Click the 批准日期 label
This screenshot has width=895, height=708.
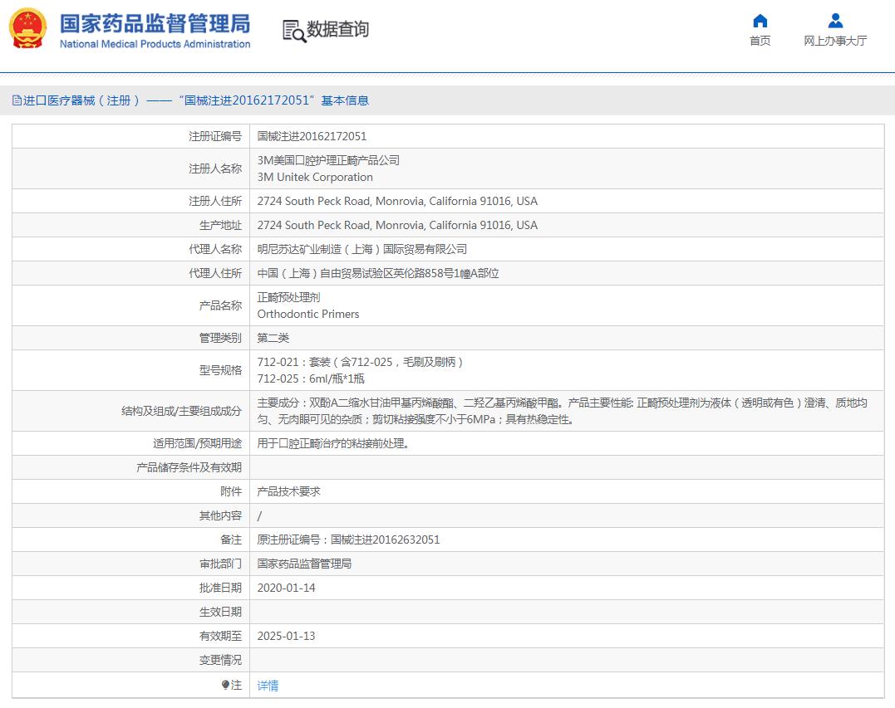tap(220, 588)
